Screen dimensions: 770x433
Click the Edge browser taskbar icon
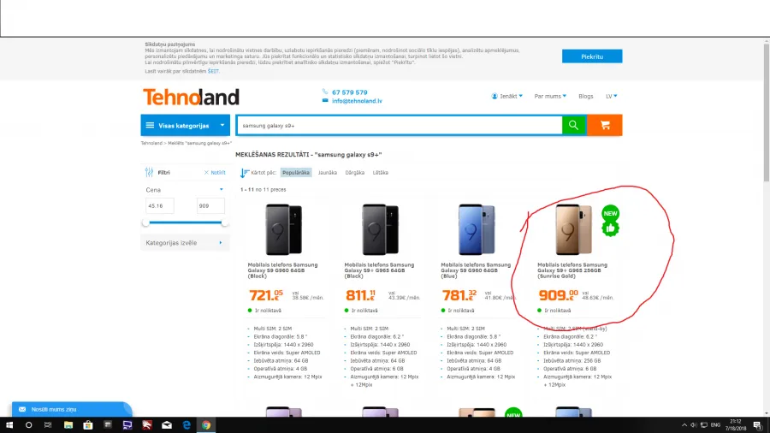click(x=187, y=425)
